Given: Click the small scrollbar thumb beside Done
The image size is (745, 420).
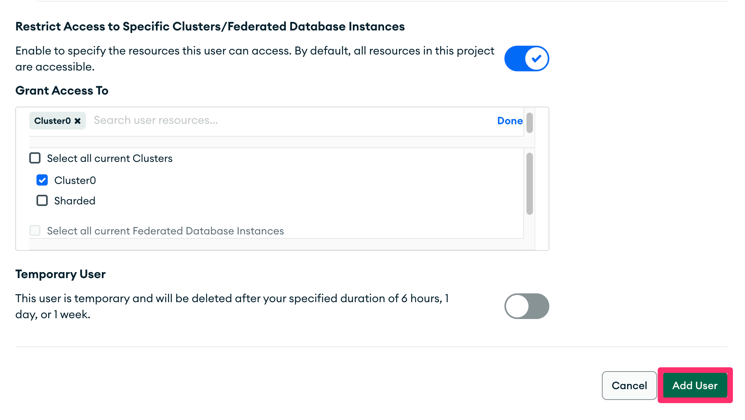Looking at the screenshot, I should click(529, 123).
